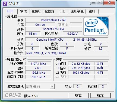Screen dimensions: 139x104
Task: Click the front side bus 798.1 MHz value
Action: (x=38, y=77)
